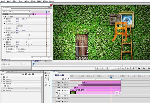Step forward one frame in program monitor

click(128, 68)
